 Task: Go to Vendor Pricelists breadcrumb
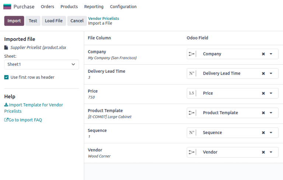[x=104, y=18]
